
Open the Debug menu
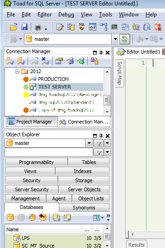click(66, 15)
